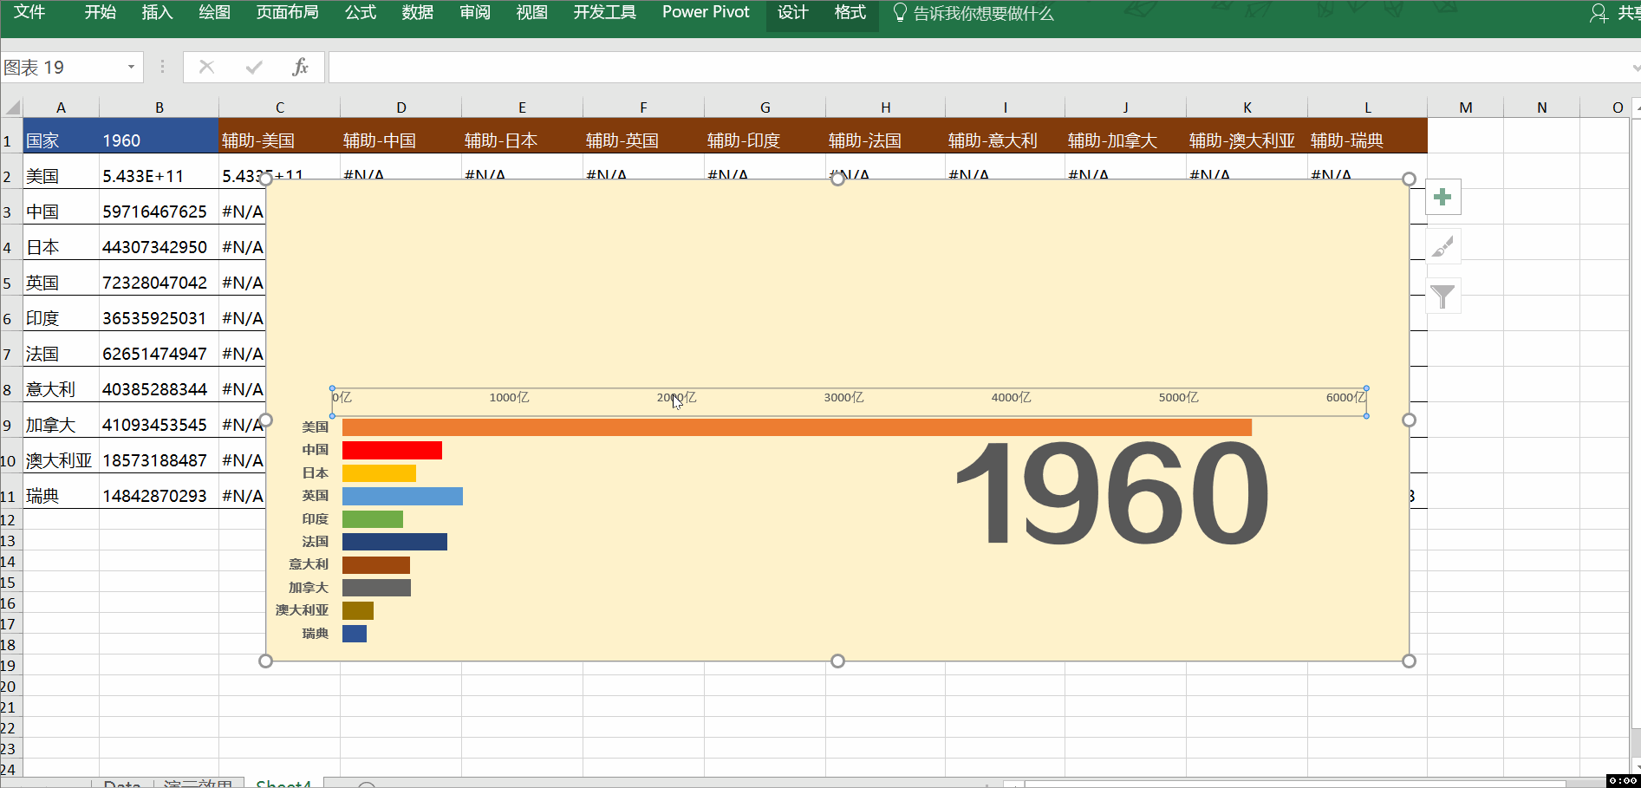Screen dimensions: 1641x788
Task: Select the blue 瑞典 bar
Action: (355, 634)
